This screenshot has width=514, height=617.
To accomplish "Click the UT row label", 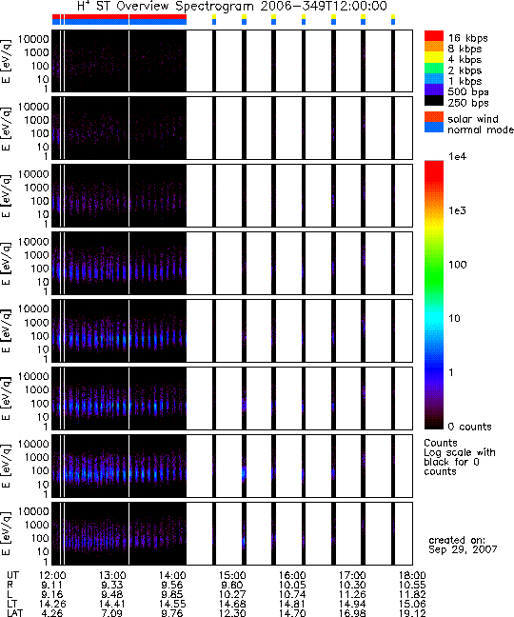I will 12,575.
